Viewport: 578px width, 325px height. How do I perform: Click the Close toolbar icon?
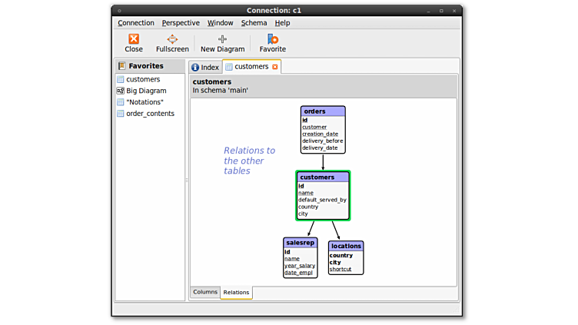click(x=134, y=39)
